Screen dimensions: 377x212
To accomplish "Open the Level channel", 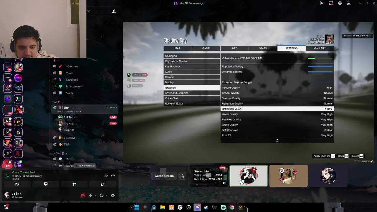I will (69, 93).
